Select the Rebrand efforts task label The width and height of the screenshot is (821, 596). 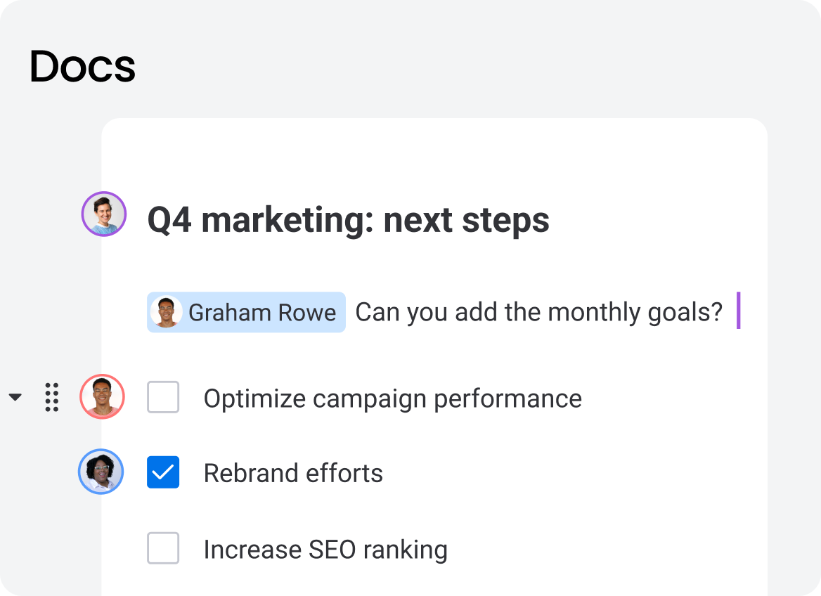coord(293,474)
